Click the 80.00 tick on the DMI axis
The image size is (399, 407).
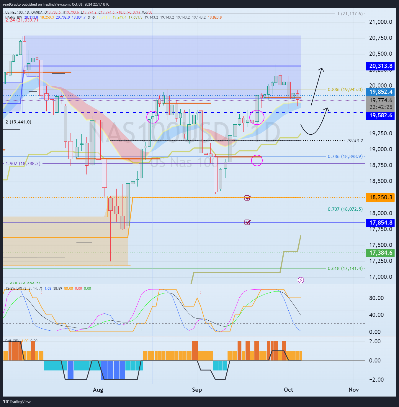pyautogui.click(x=376, y=298)
